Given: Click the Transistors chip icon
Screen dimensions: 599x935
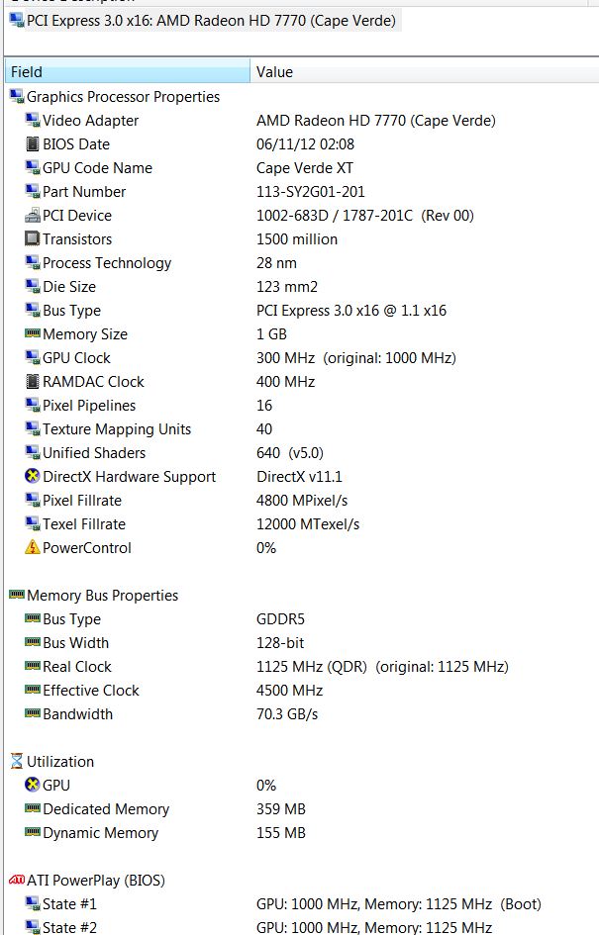Looking at the screenshot, I should pos(33,238).
